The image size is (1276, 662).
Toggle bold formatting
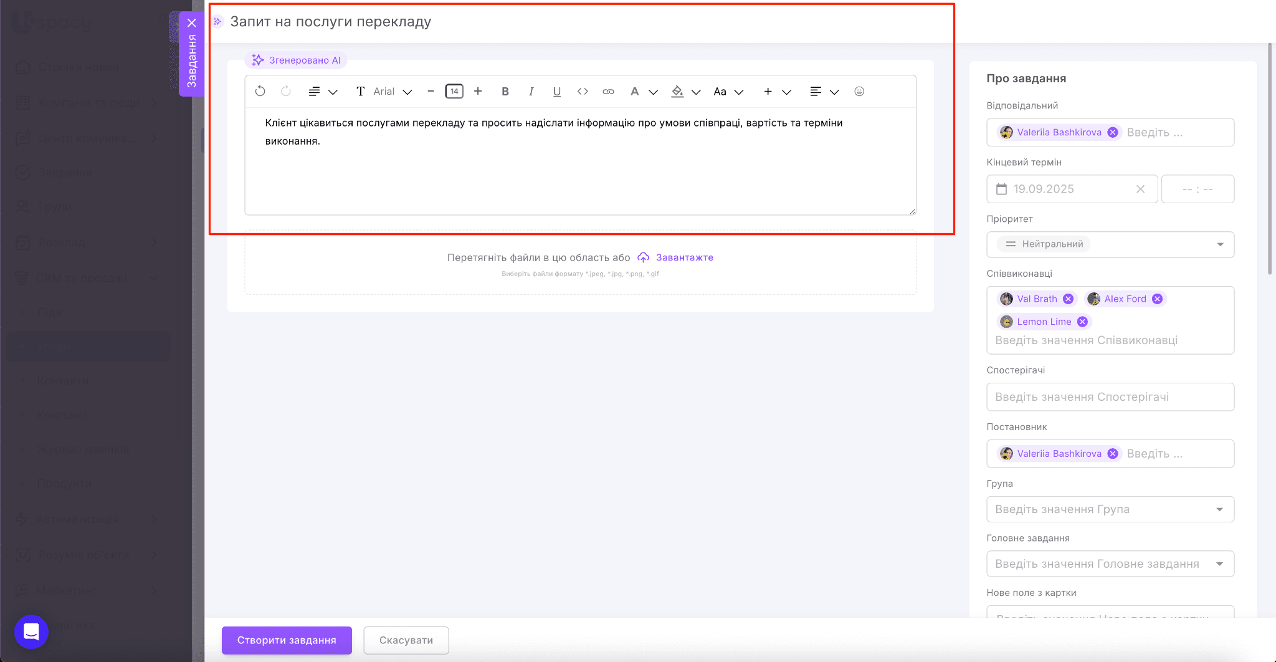click(505, 92)
